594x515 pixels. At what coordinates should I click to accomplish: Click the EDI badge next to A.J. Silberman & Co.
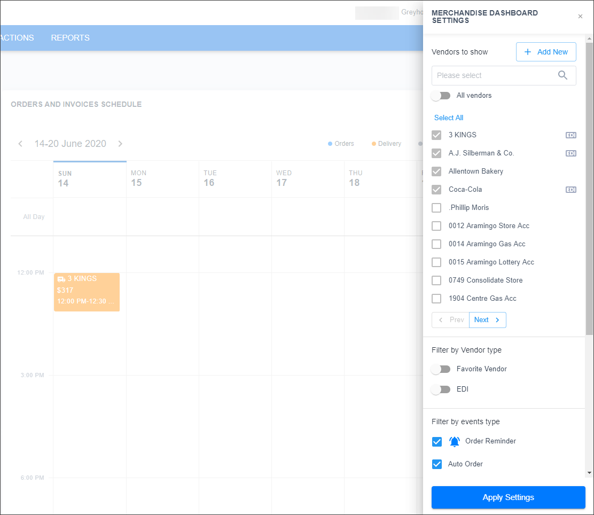click(571, 153)
